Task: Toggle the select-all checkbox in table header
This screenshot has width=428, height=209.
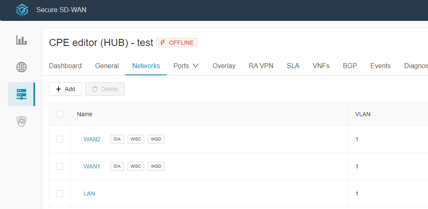Action: (x=60, y=114)
